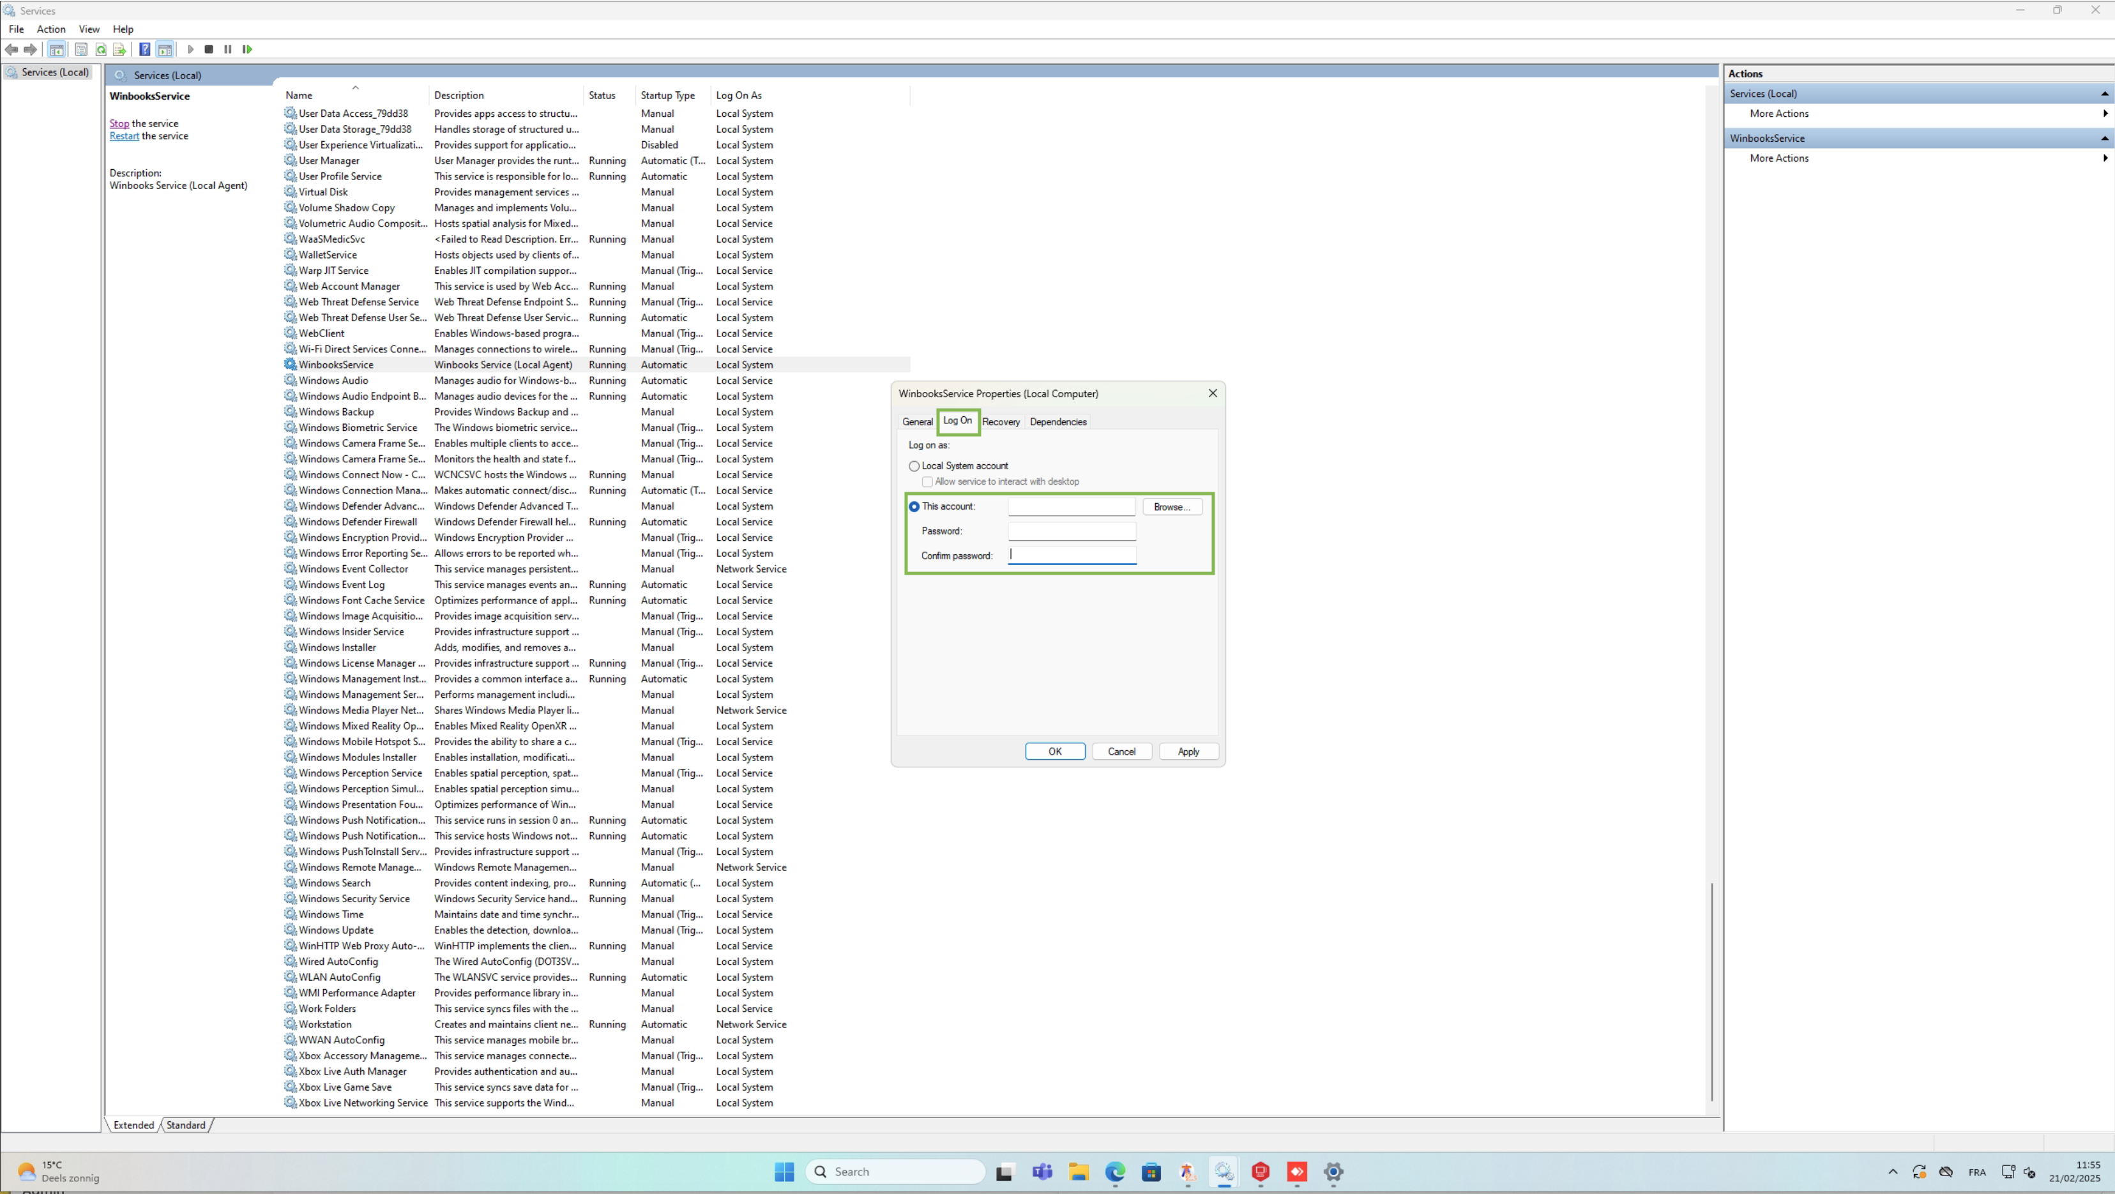The width and height of the screenshot is (2115, 1194).
Task: Toggle the Show/Hide Console Tree icon
Action: tap(56, 49)
